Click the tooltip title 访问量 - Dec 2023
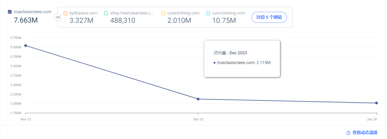The width and height of the screenshot is (387, 139). [x=230, y=52]
